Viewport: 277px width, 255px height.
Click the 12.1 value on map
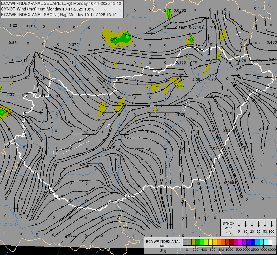click(x=166, y=115)
